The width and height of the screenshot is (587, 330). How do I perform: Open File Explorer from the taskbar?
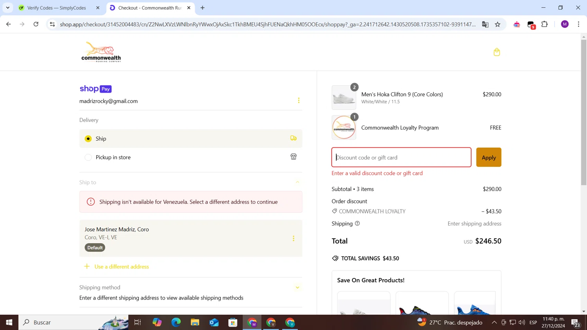point(195,322)
